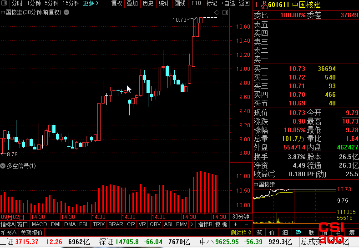359x248 pixels.
Task: Show more indicators with the > arrow
Action: [192, 224]
